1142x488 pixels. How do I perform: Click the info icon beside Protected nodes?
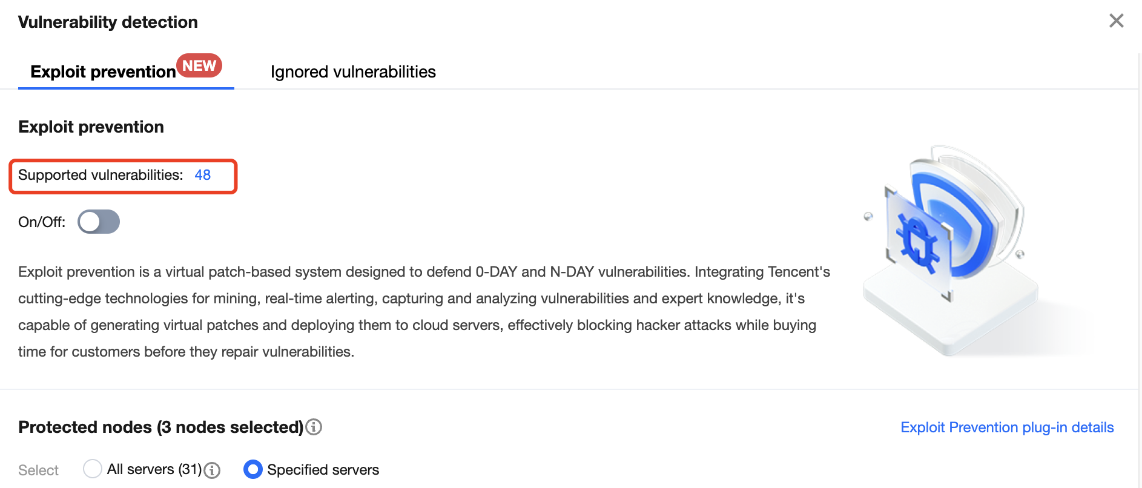pos(314,427)
